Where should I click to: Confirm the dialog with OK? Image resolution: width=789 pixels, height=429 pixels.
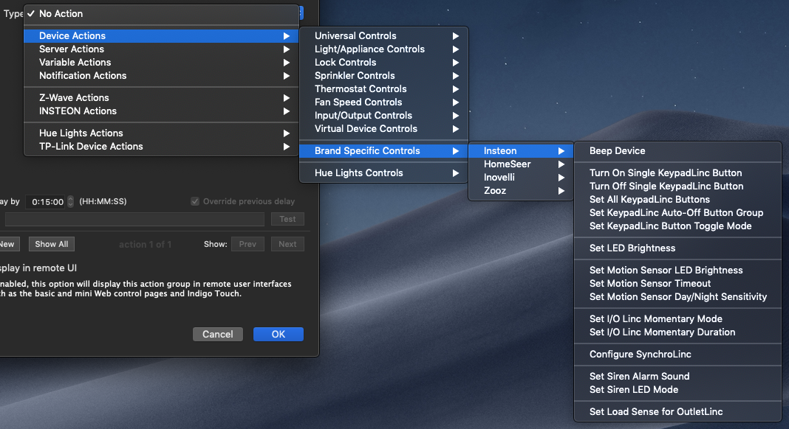click(279, 335)
